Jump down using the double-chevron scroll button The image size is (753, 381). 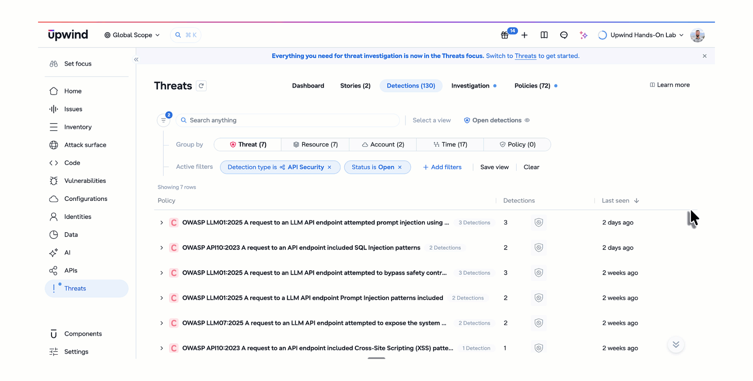(x=676, y=345)
